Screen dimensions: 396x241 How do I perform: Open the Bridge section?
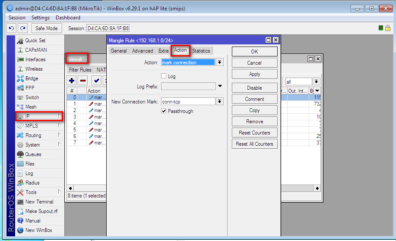click(x=39, y=78)
